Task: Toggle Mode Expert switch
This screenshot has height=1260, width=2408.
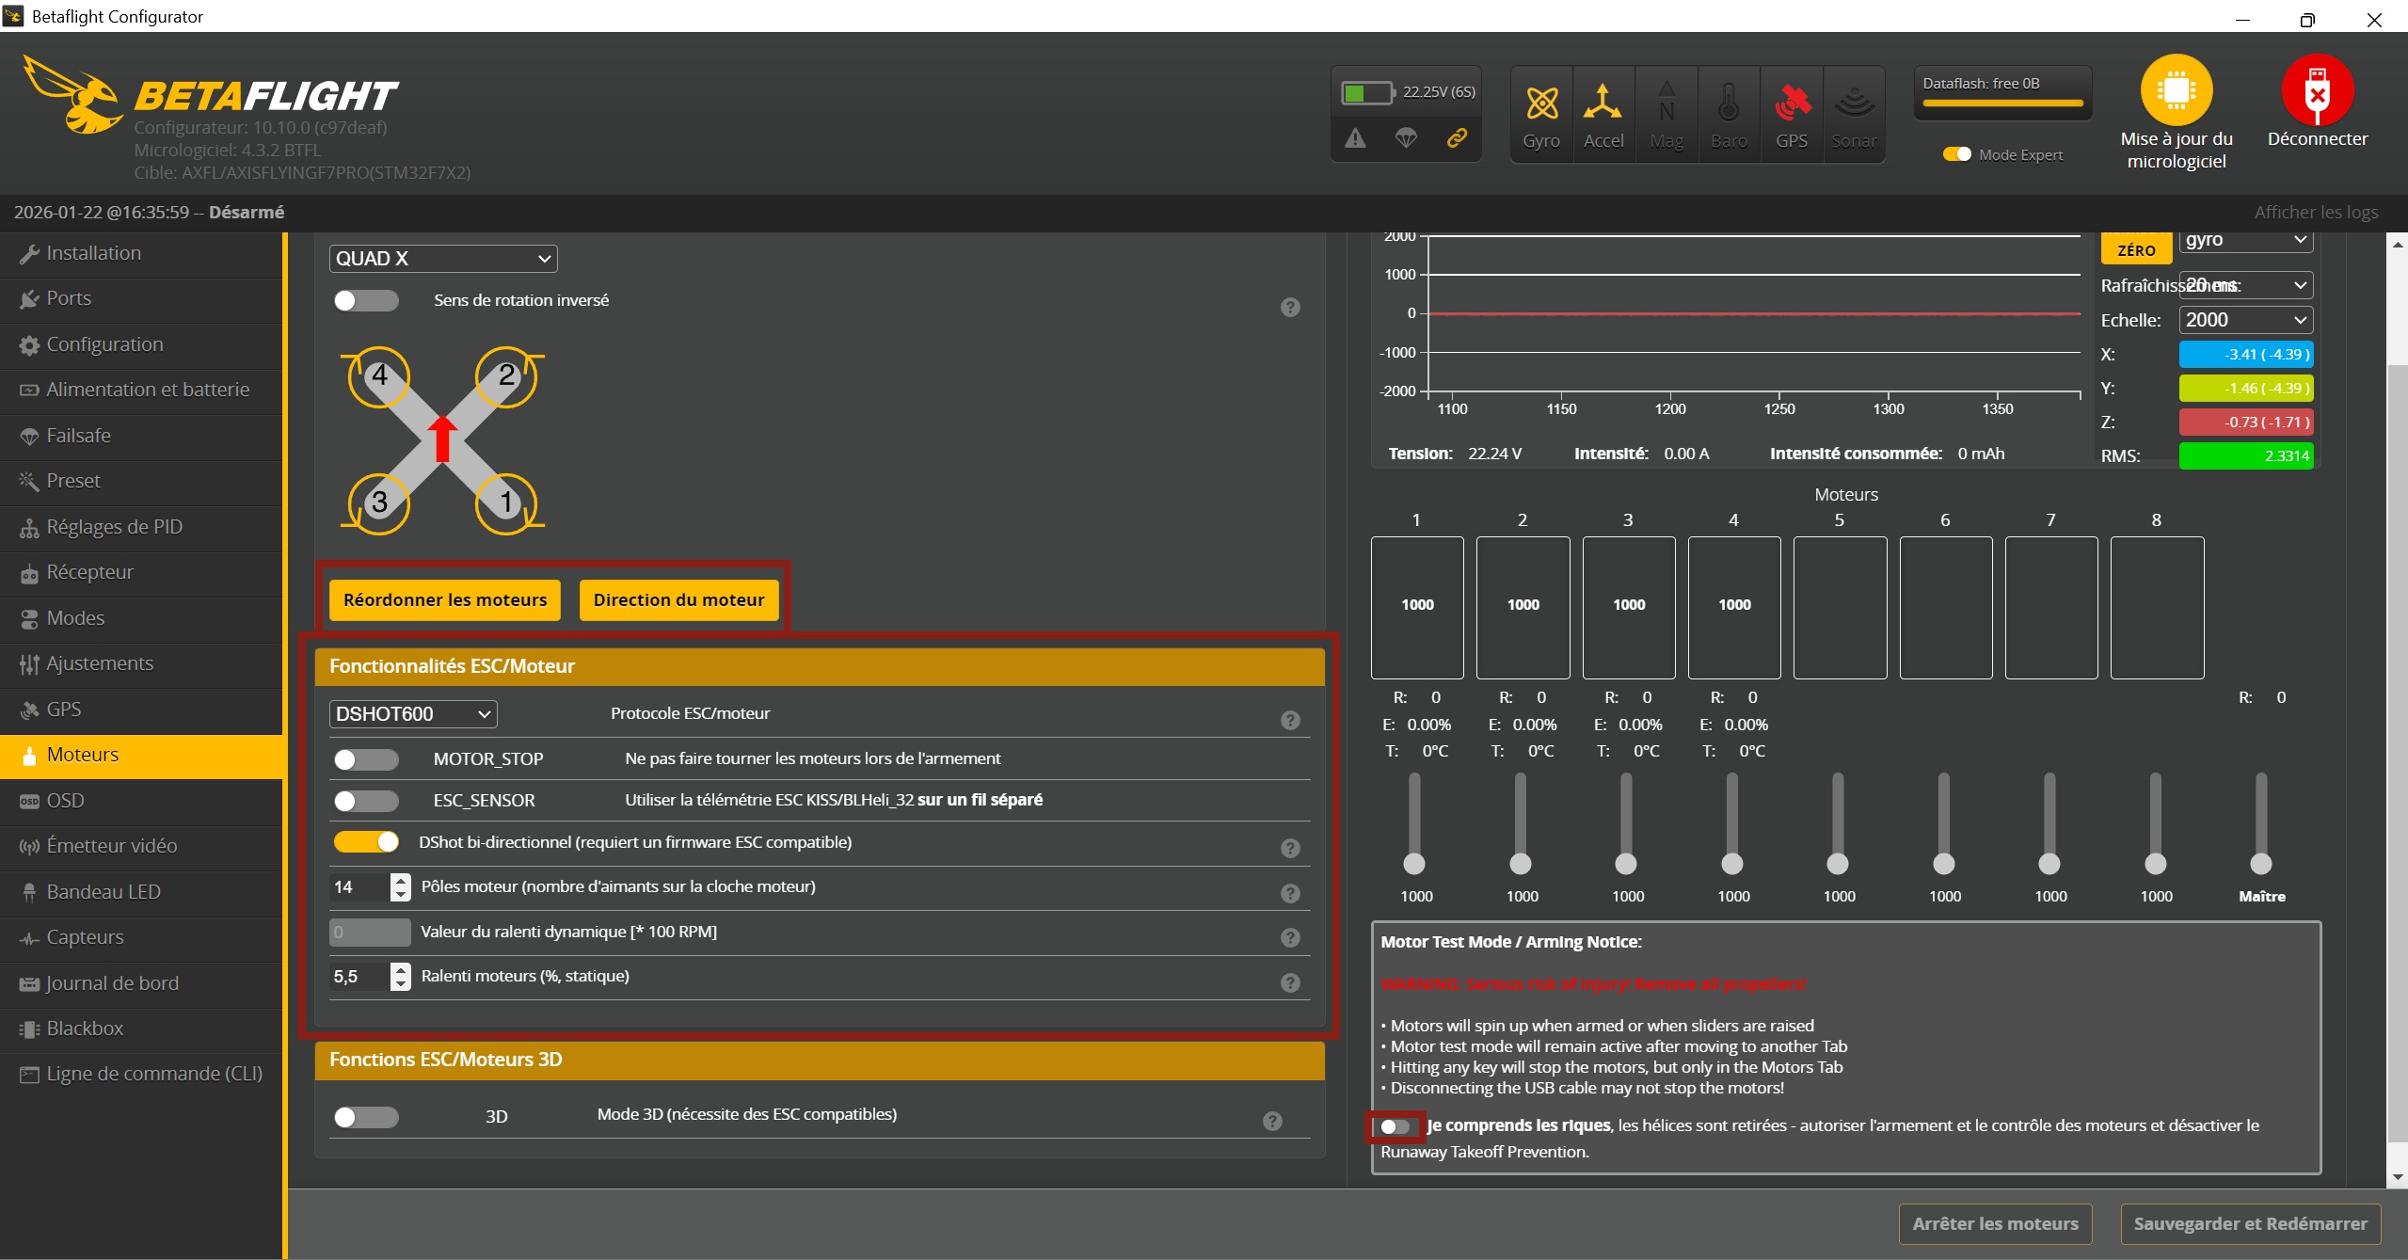Action: pyautogui.click(x=1956, y=154)
